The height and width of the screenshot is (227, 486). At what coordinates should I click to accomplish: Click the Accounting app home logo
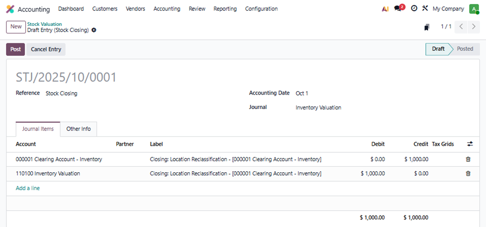click(x=10, y=9)
